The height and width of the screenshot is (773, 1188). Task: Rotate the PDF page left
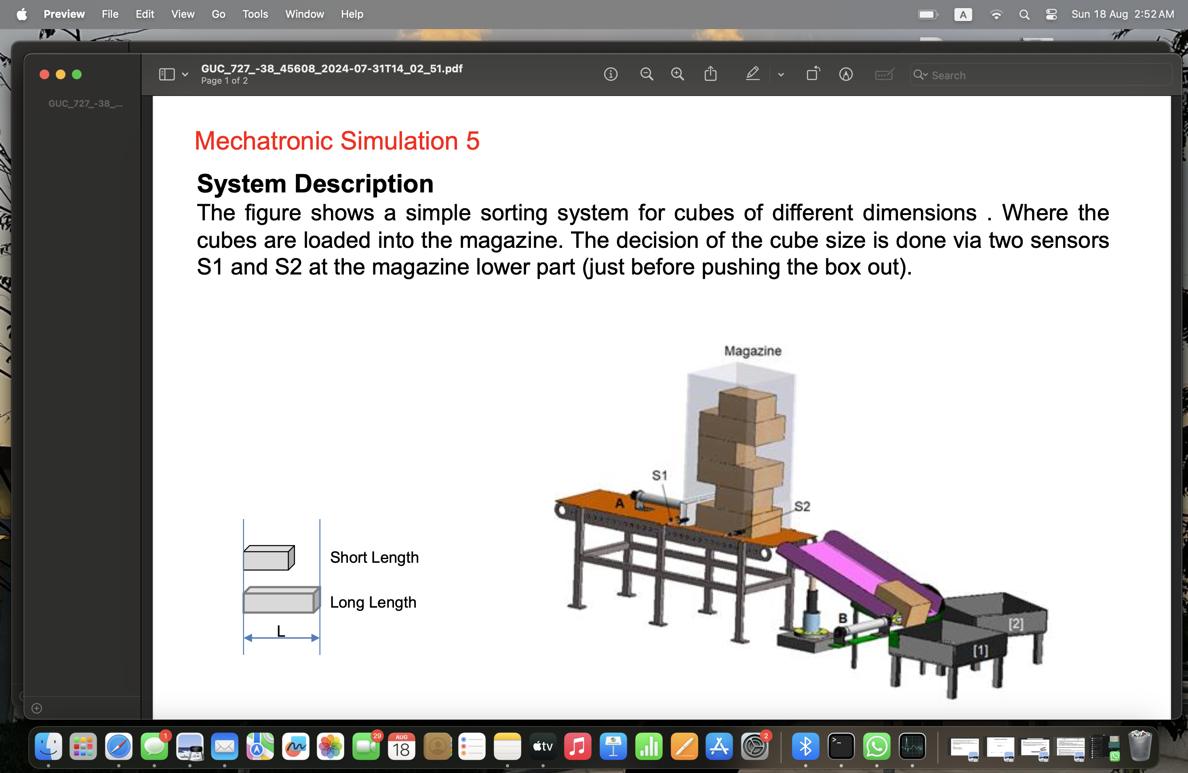813,74
